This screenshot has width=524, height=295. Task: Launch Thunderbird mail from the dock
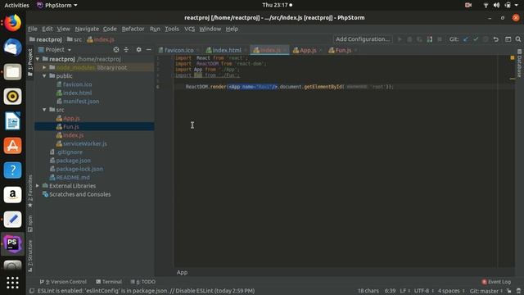[13, 48]
